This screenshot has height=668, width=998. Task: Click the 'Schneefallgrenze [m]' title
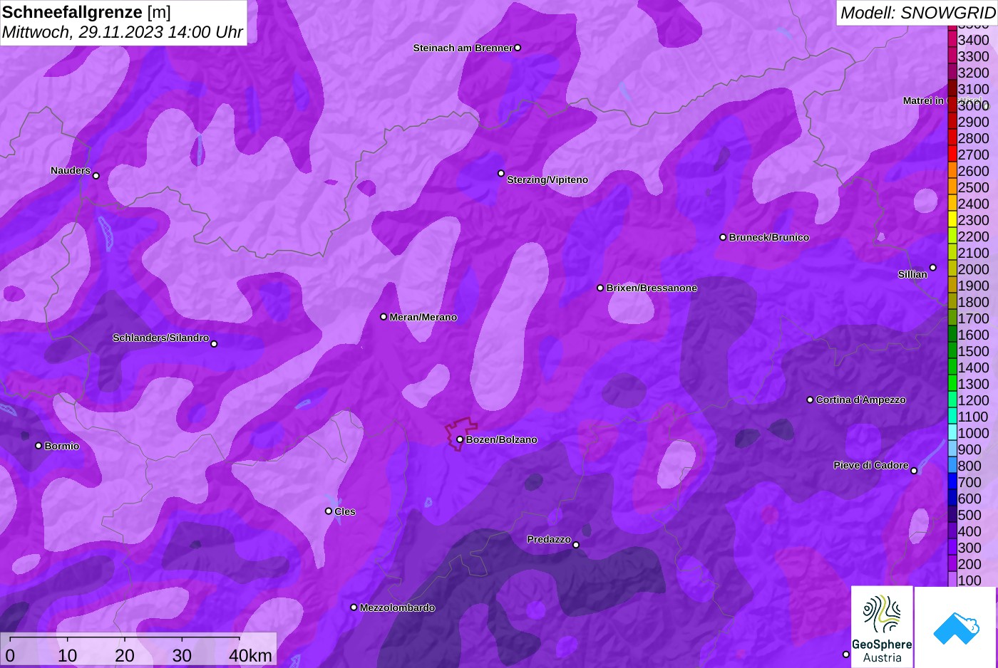coord(86,12)
